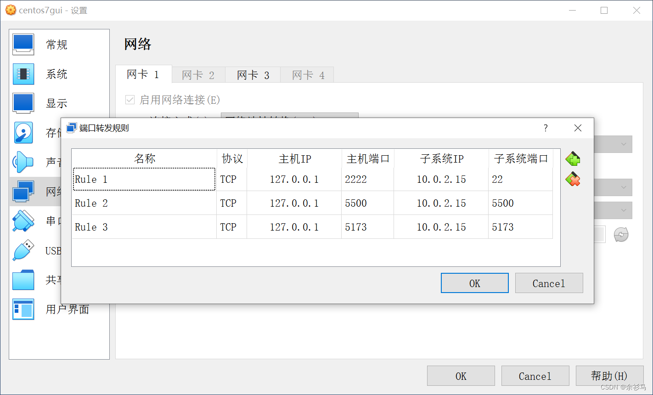Click the host port 5173 cell

click(x=367, y=227)
